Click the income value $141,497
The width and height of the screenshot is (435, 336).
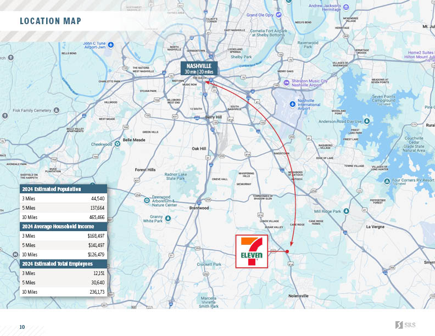point(96,245)
